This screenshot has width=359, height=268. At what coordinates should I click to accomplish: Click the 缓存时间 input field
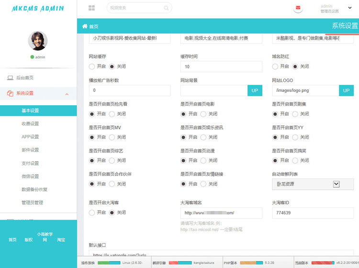click(x=221, y=67)
